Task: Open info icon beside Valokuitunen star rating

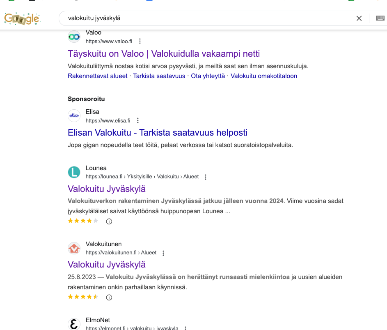Action: (109, 297)
